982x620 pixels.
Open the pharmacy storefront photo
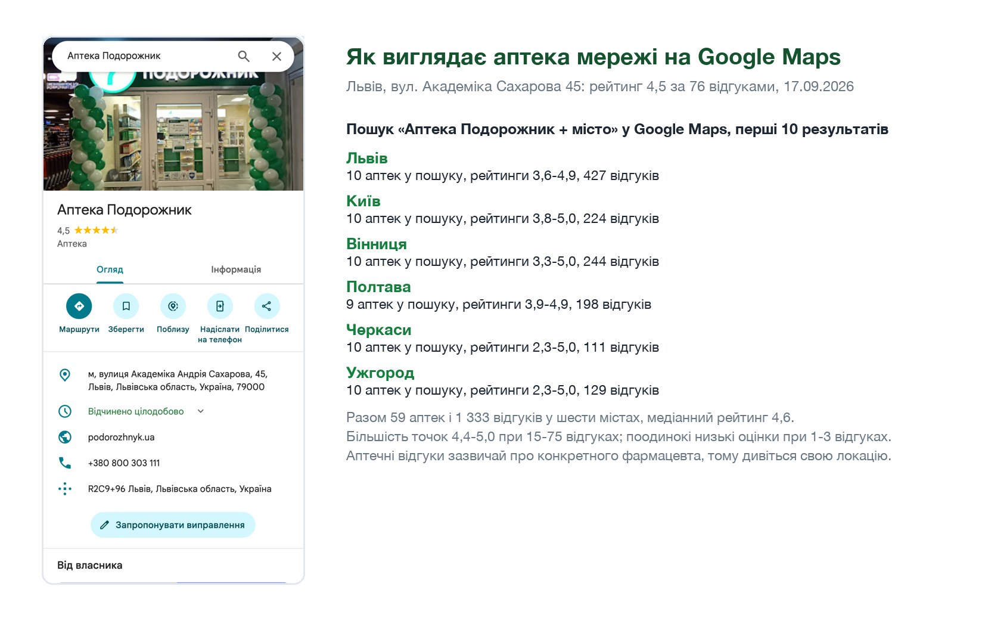[x=173, y=131]
